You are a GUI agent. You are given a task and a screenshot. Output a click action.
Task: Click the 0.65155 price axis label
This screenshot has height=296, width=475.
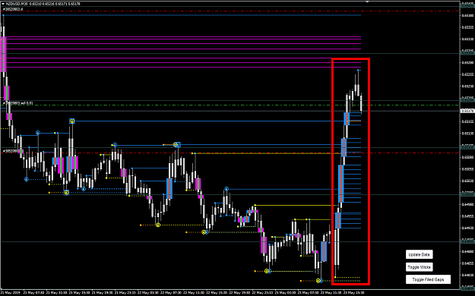click(467, 121)
